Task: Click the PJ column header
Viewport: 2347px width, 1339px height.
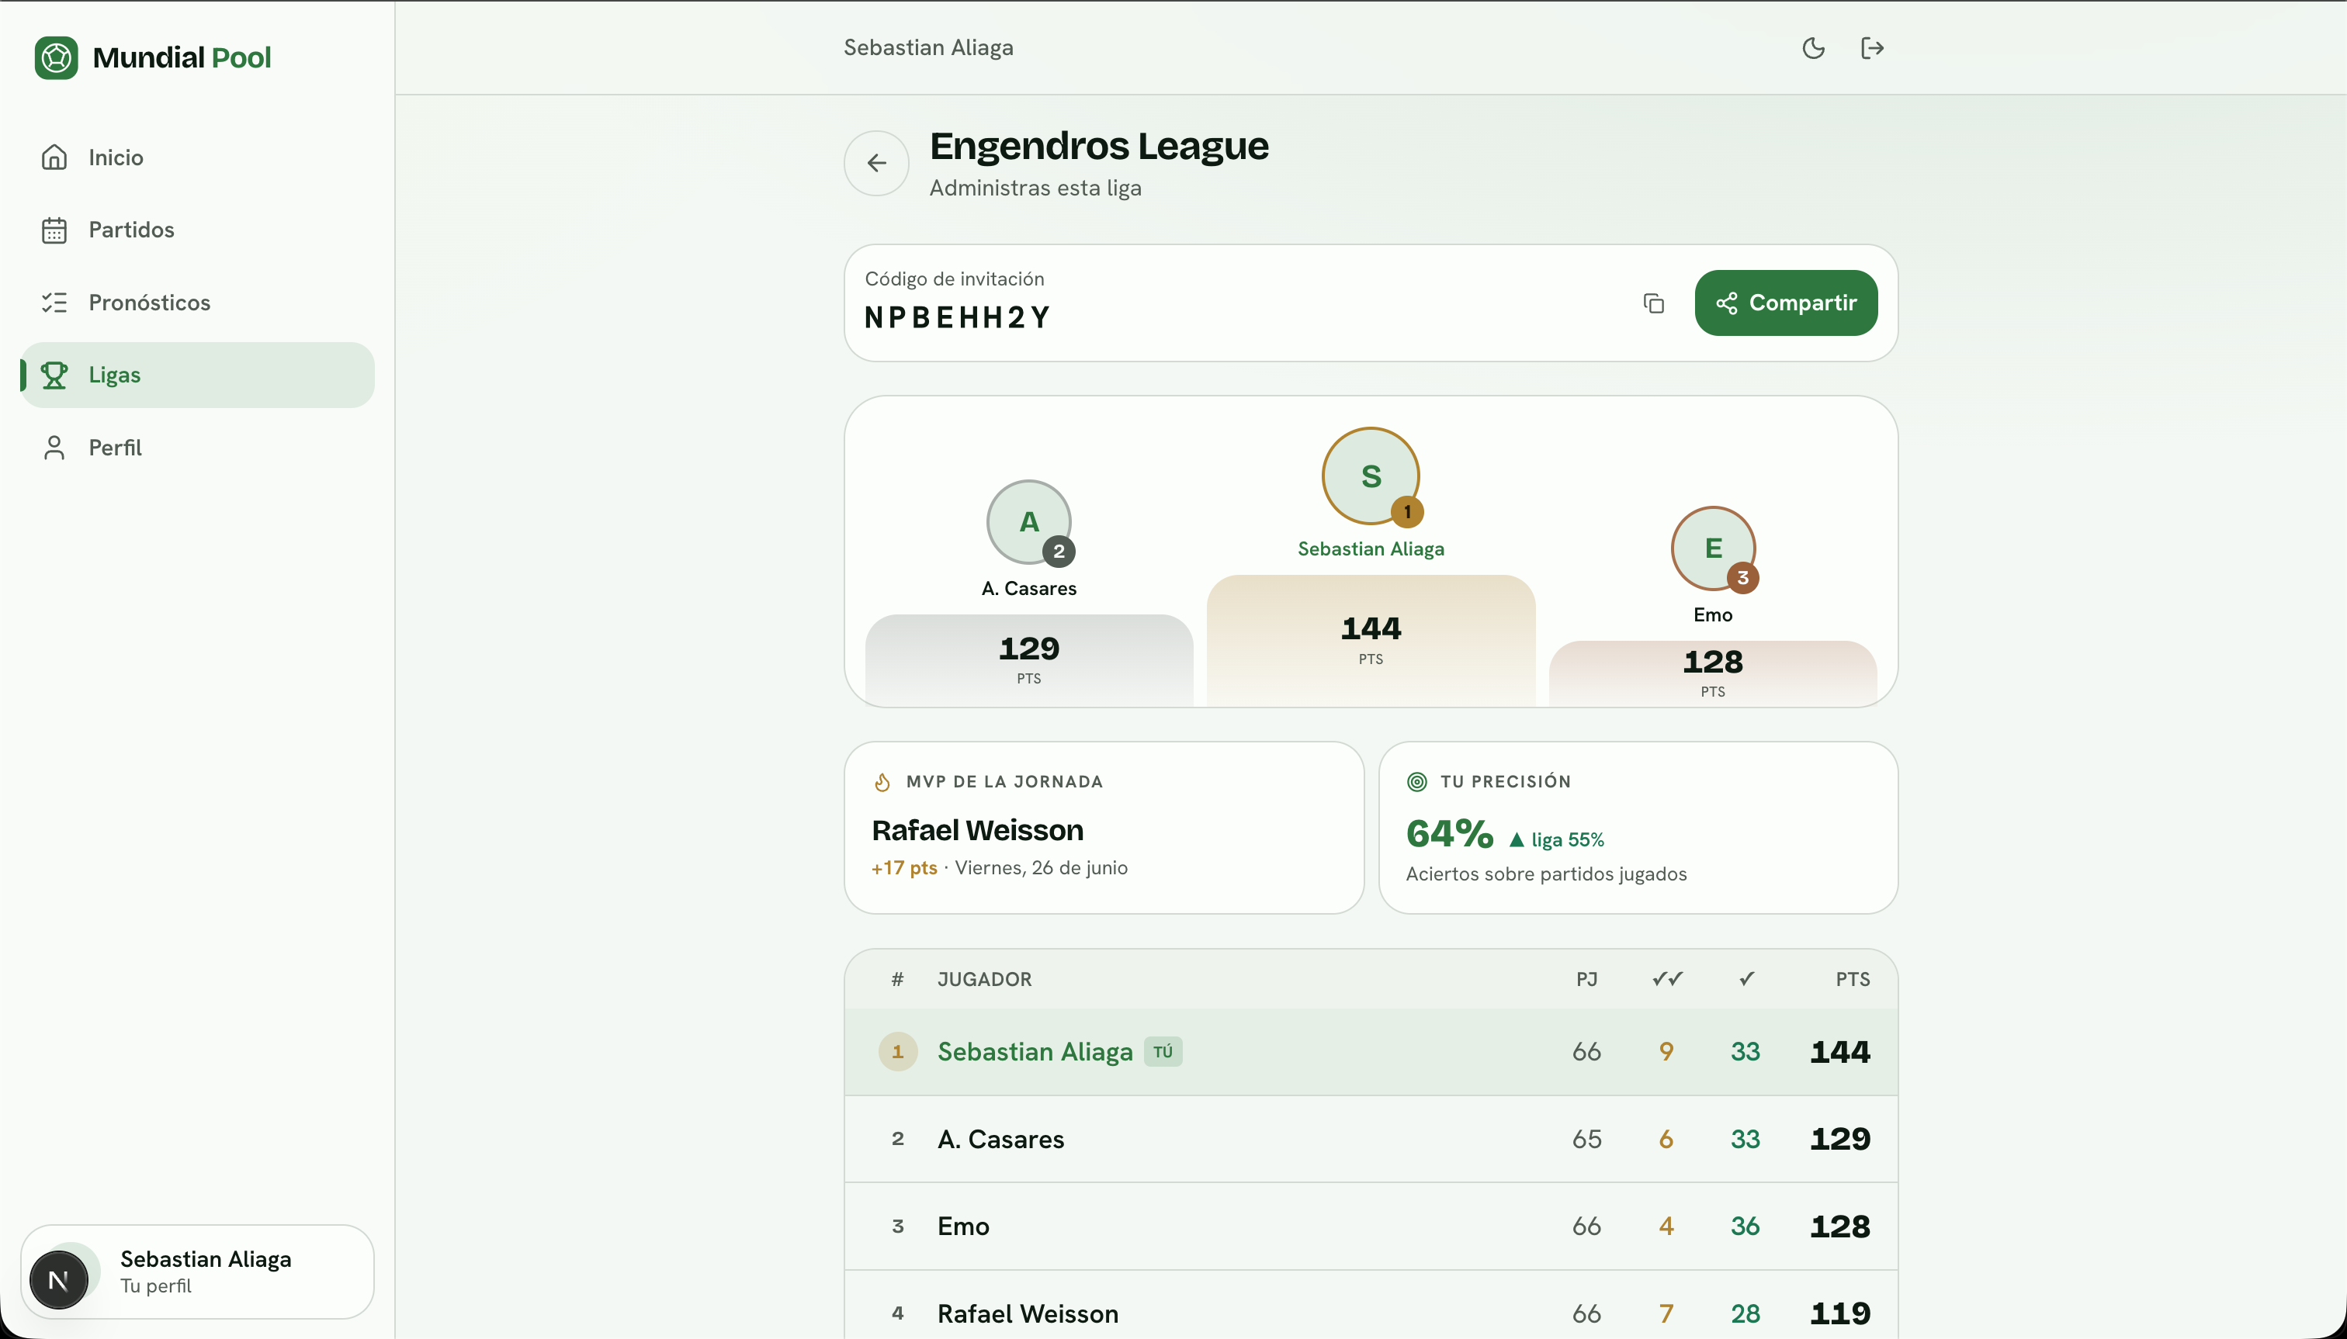Action: pos(1586,979)
